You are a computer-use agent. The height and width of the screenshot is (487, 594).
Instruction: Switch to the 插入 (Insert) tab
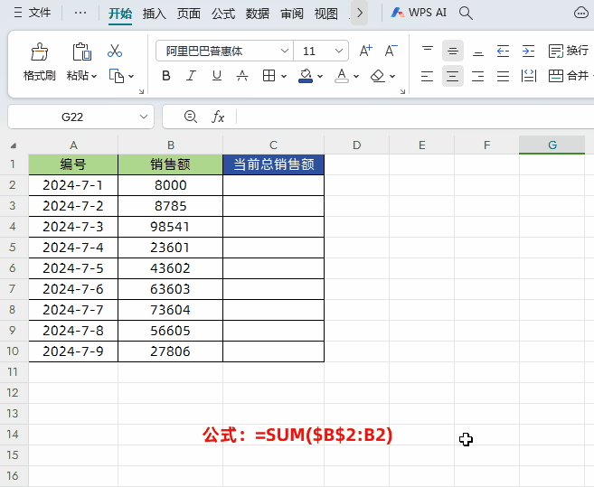pyautogui.click(x=155, y=14)
